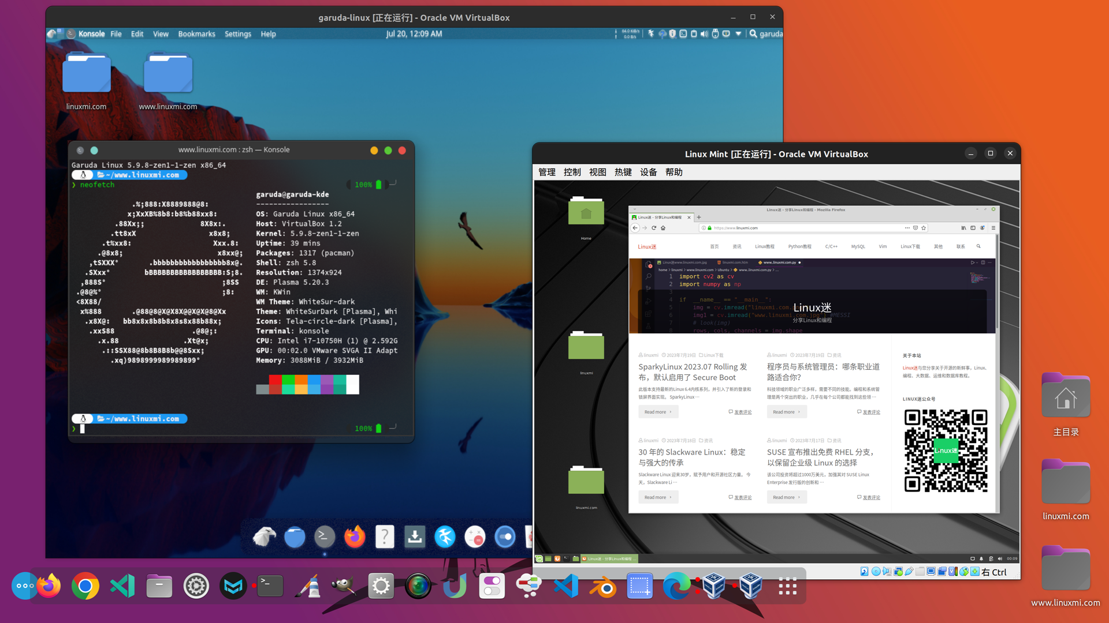Open the 视图 menu in Linux Mint VirtualBox

598,172
